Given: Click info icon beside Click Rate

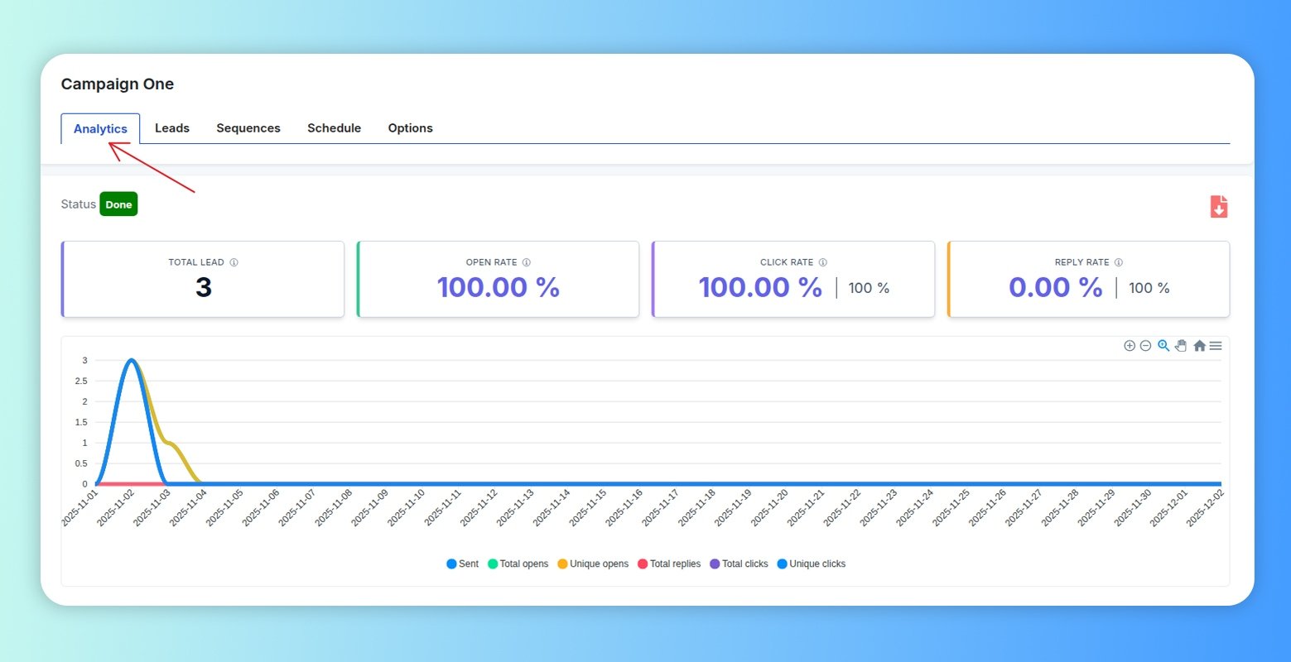Looking at the screenshot, I should click(823, 262).
